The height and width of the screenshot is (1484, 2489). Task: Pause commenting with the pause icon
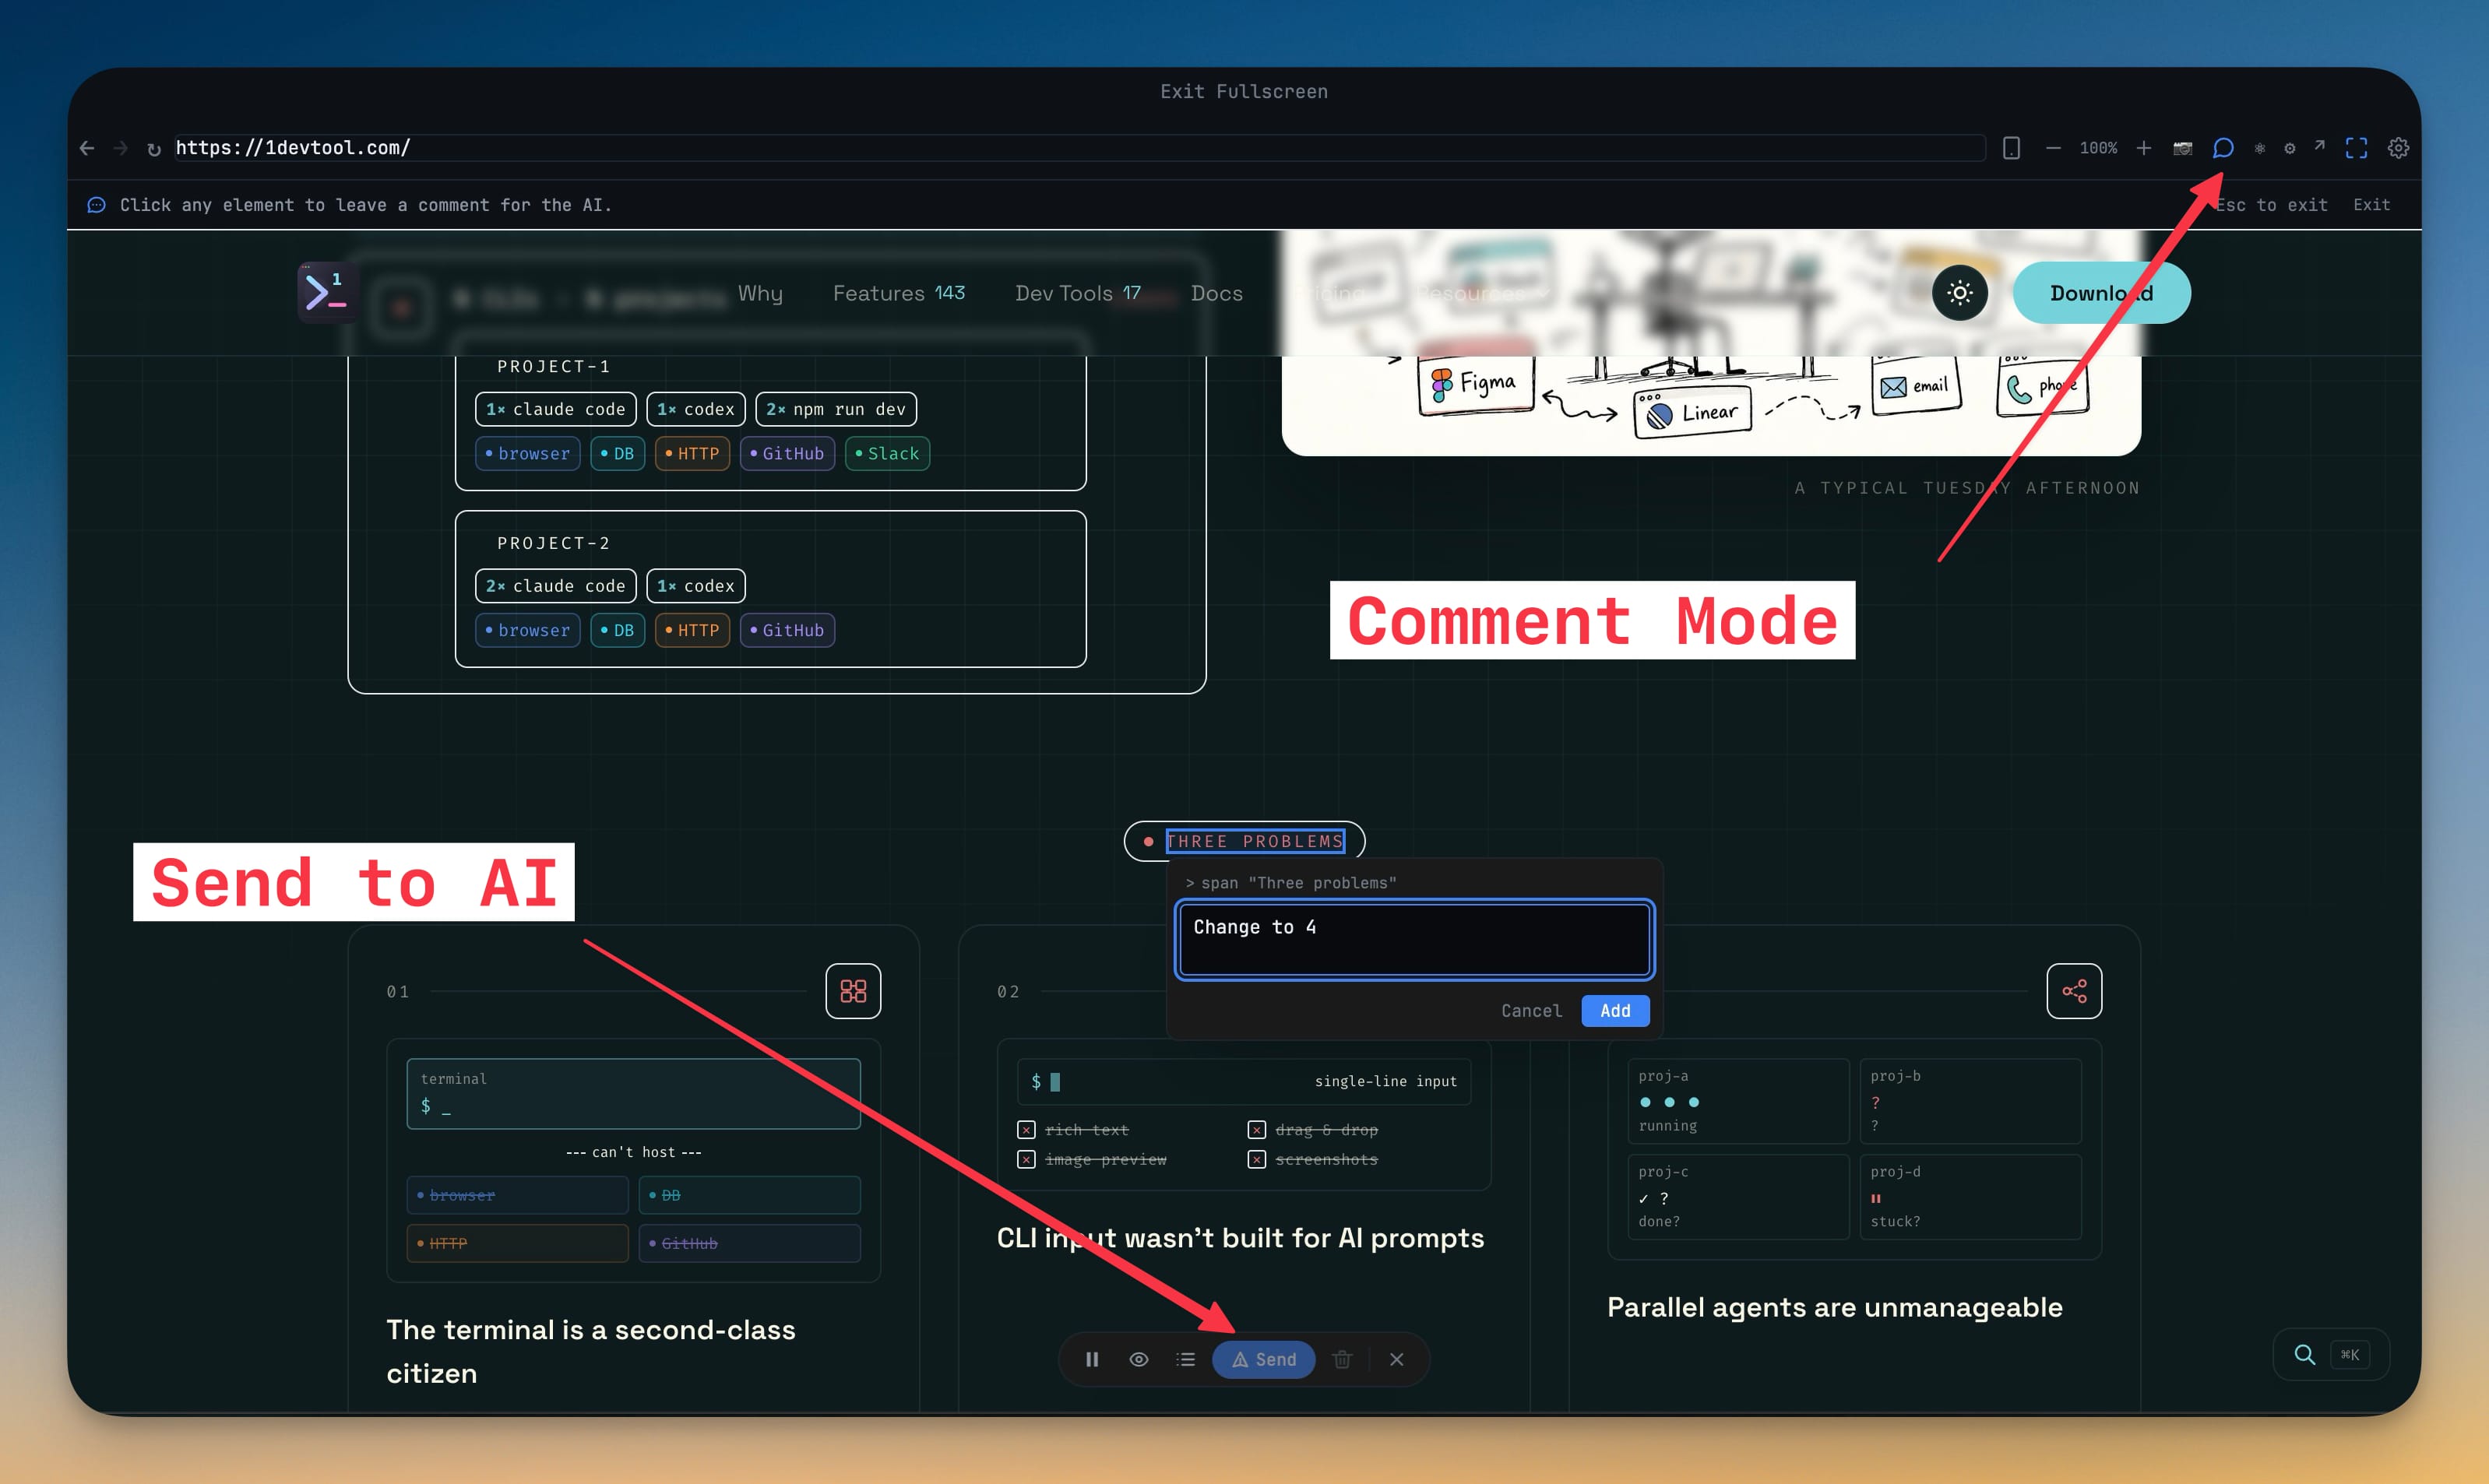pos(1092,1359)
